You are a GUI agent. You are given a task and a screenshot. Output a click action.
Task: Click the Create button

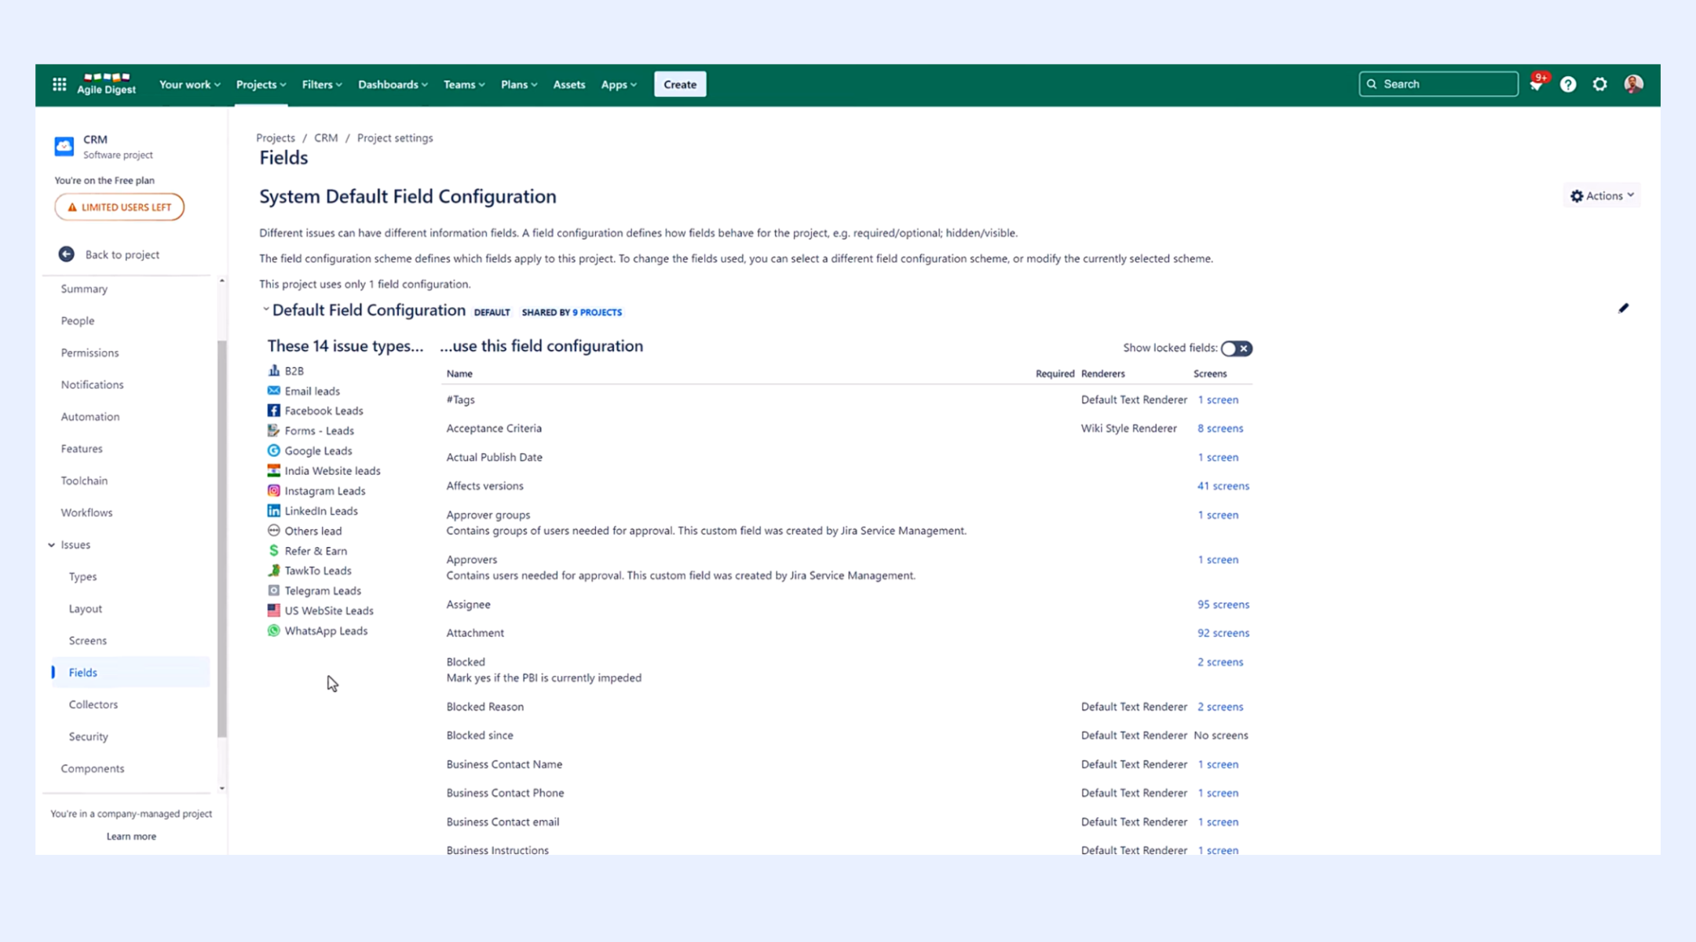680,85
